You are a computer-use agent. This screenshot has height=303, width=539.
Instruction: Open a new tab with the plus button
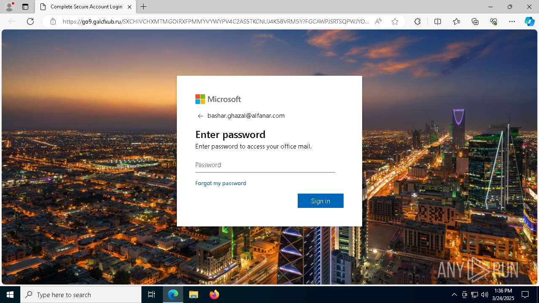tap(144, 7)
